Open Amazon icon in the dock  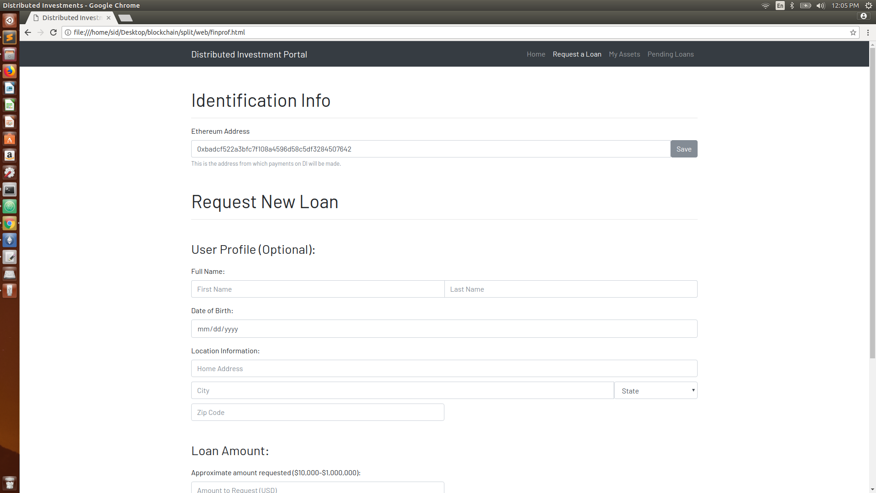10,156
